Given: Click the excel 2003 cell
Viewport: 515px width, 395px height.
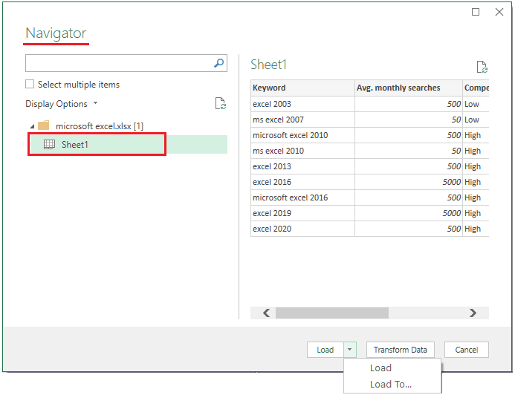Looking at the screenshot, I should (302, 104).
